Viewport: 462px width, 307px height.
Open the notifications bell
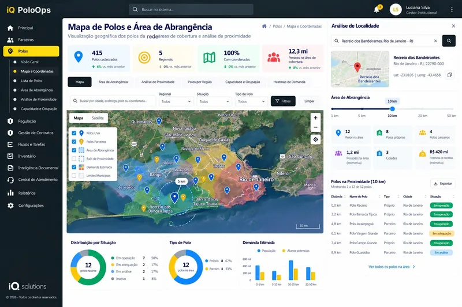coord(377,9)
